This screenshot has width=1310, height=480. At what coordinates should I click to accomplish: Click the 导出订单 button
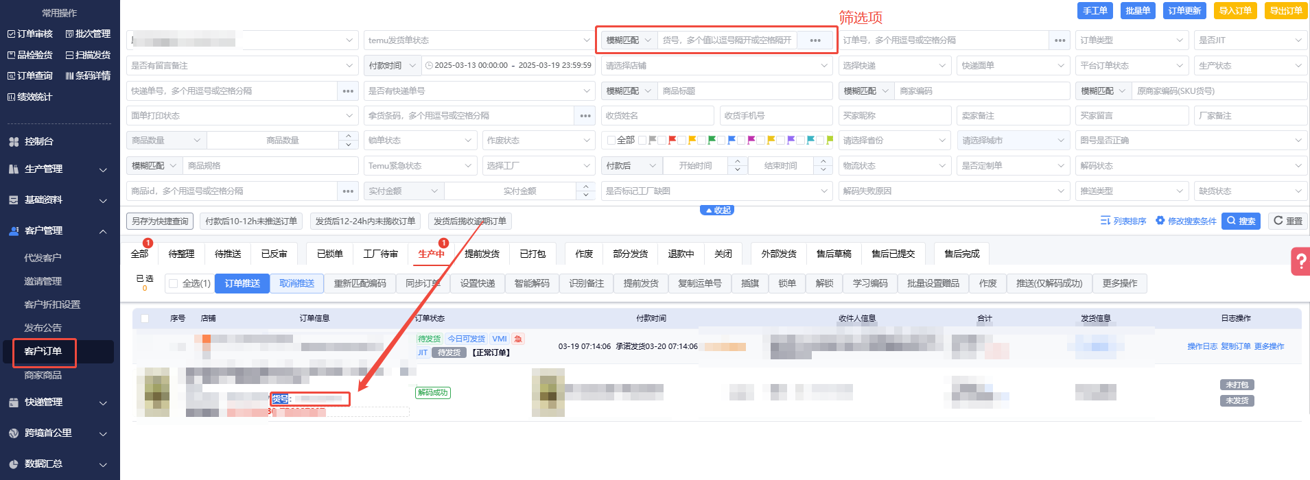click(x=1286, y=11)
